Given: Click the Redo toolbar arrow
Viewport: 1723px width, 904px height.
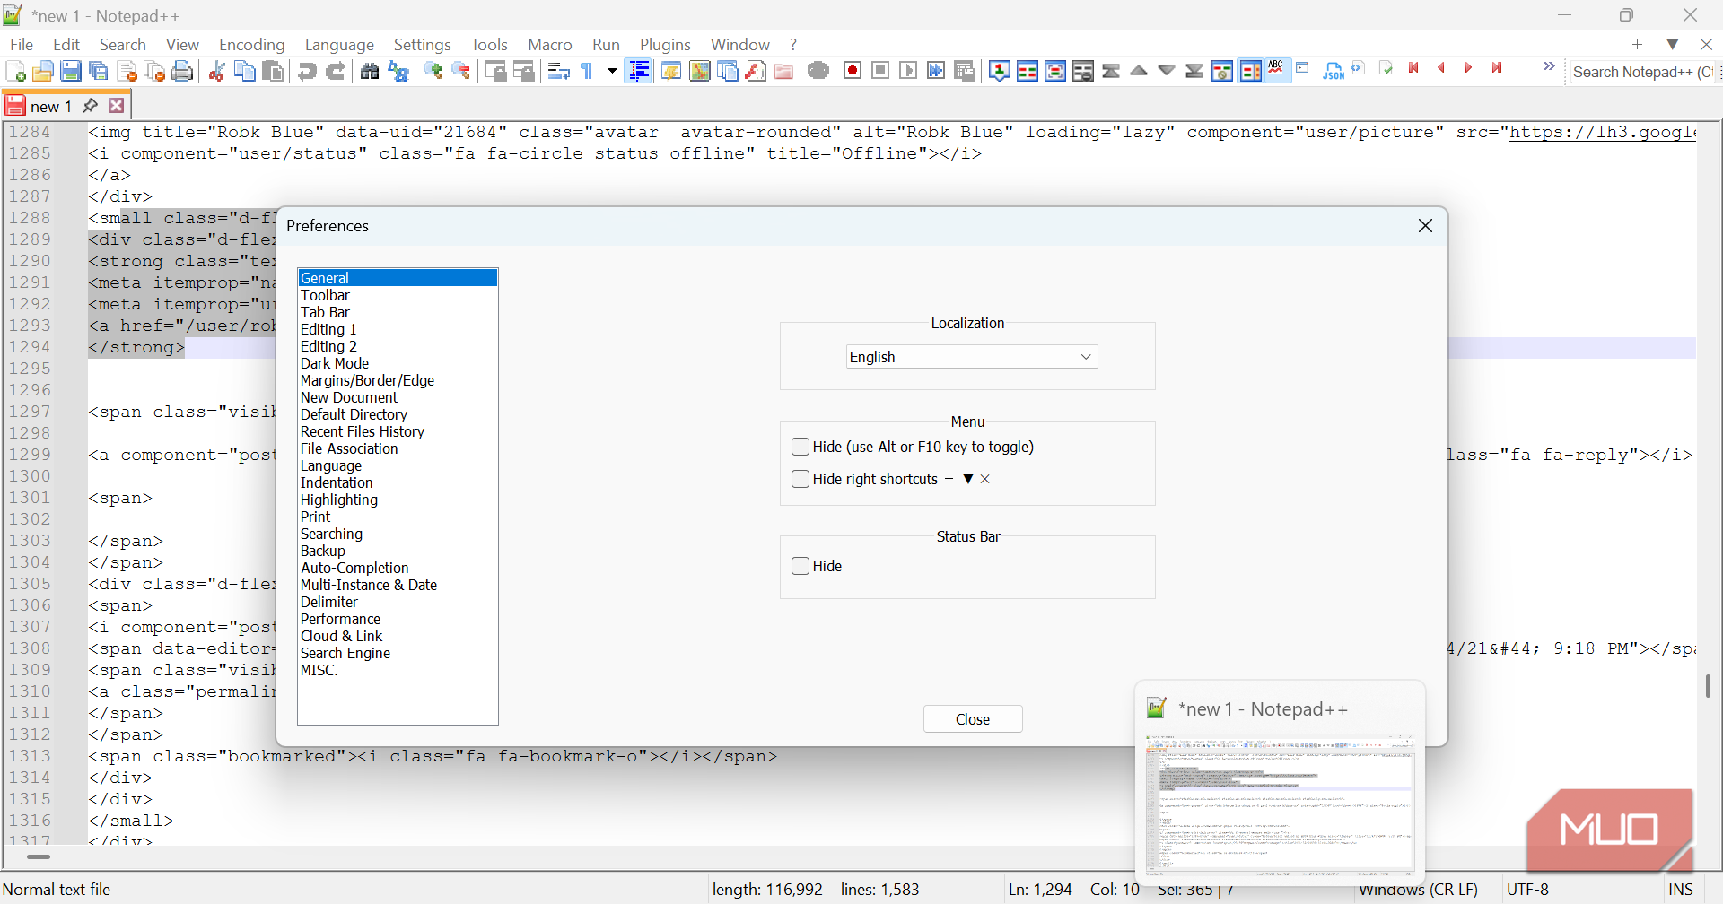Looking at the screenshot, I should click(335, 72).
